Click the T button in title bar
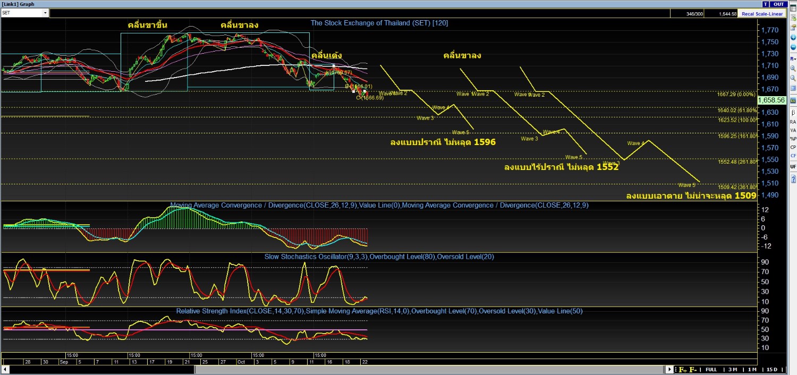The image size is (797, 375). point(766,4)
